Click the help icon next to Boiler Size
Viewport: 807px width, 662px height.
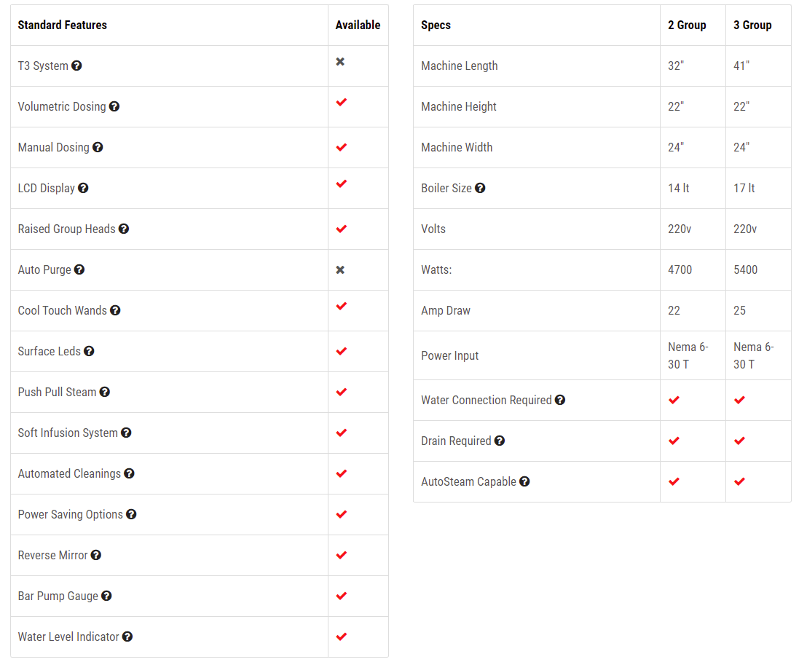(480, 189)
